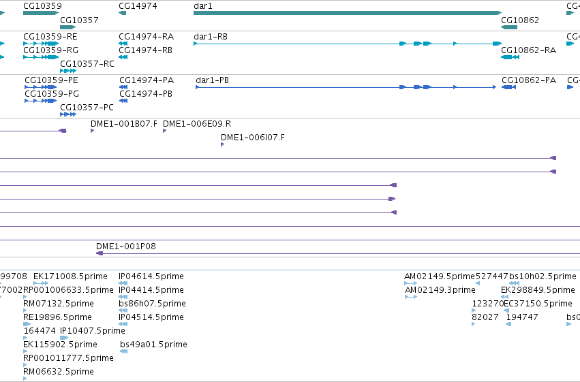Click the teal bar under CG10357 gene label

pos(67,27)
